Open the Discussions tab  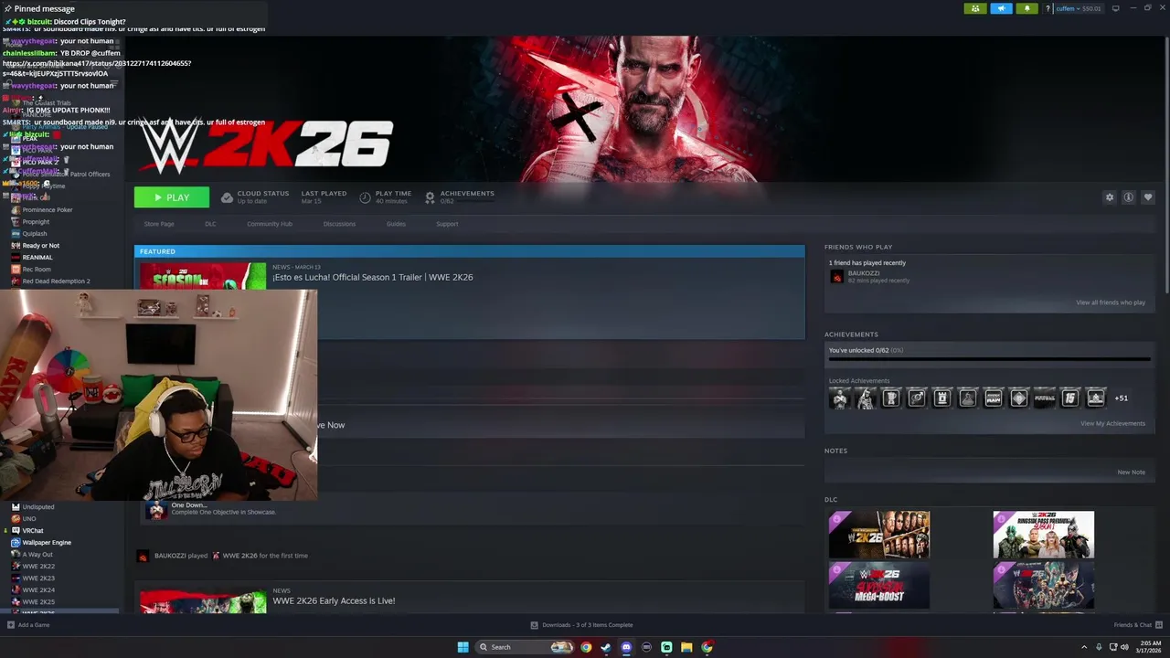tap(339, 224)
